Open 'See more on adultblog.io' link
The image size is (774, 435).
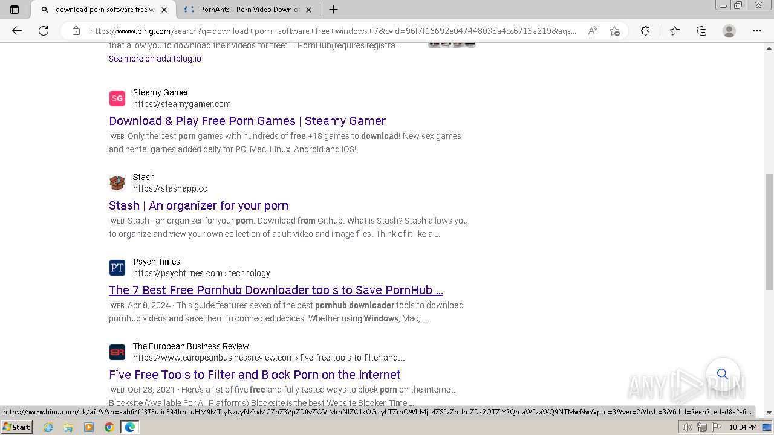tap(155, 59)
